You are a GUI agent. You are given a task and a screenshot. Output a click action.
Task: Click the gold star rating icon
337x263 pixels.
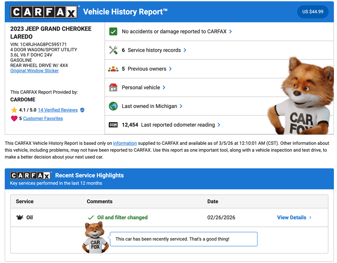pos(14,110)
